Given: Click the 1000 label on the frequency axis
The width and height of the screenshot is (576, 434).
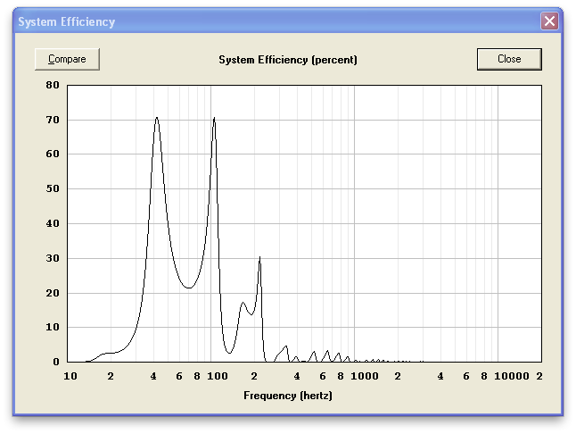Looking at the screenshot, I should pos(365,376).
